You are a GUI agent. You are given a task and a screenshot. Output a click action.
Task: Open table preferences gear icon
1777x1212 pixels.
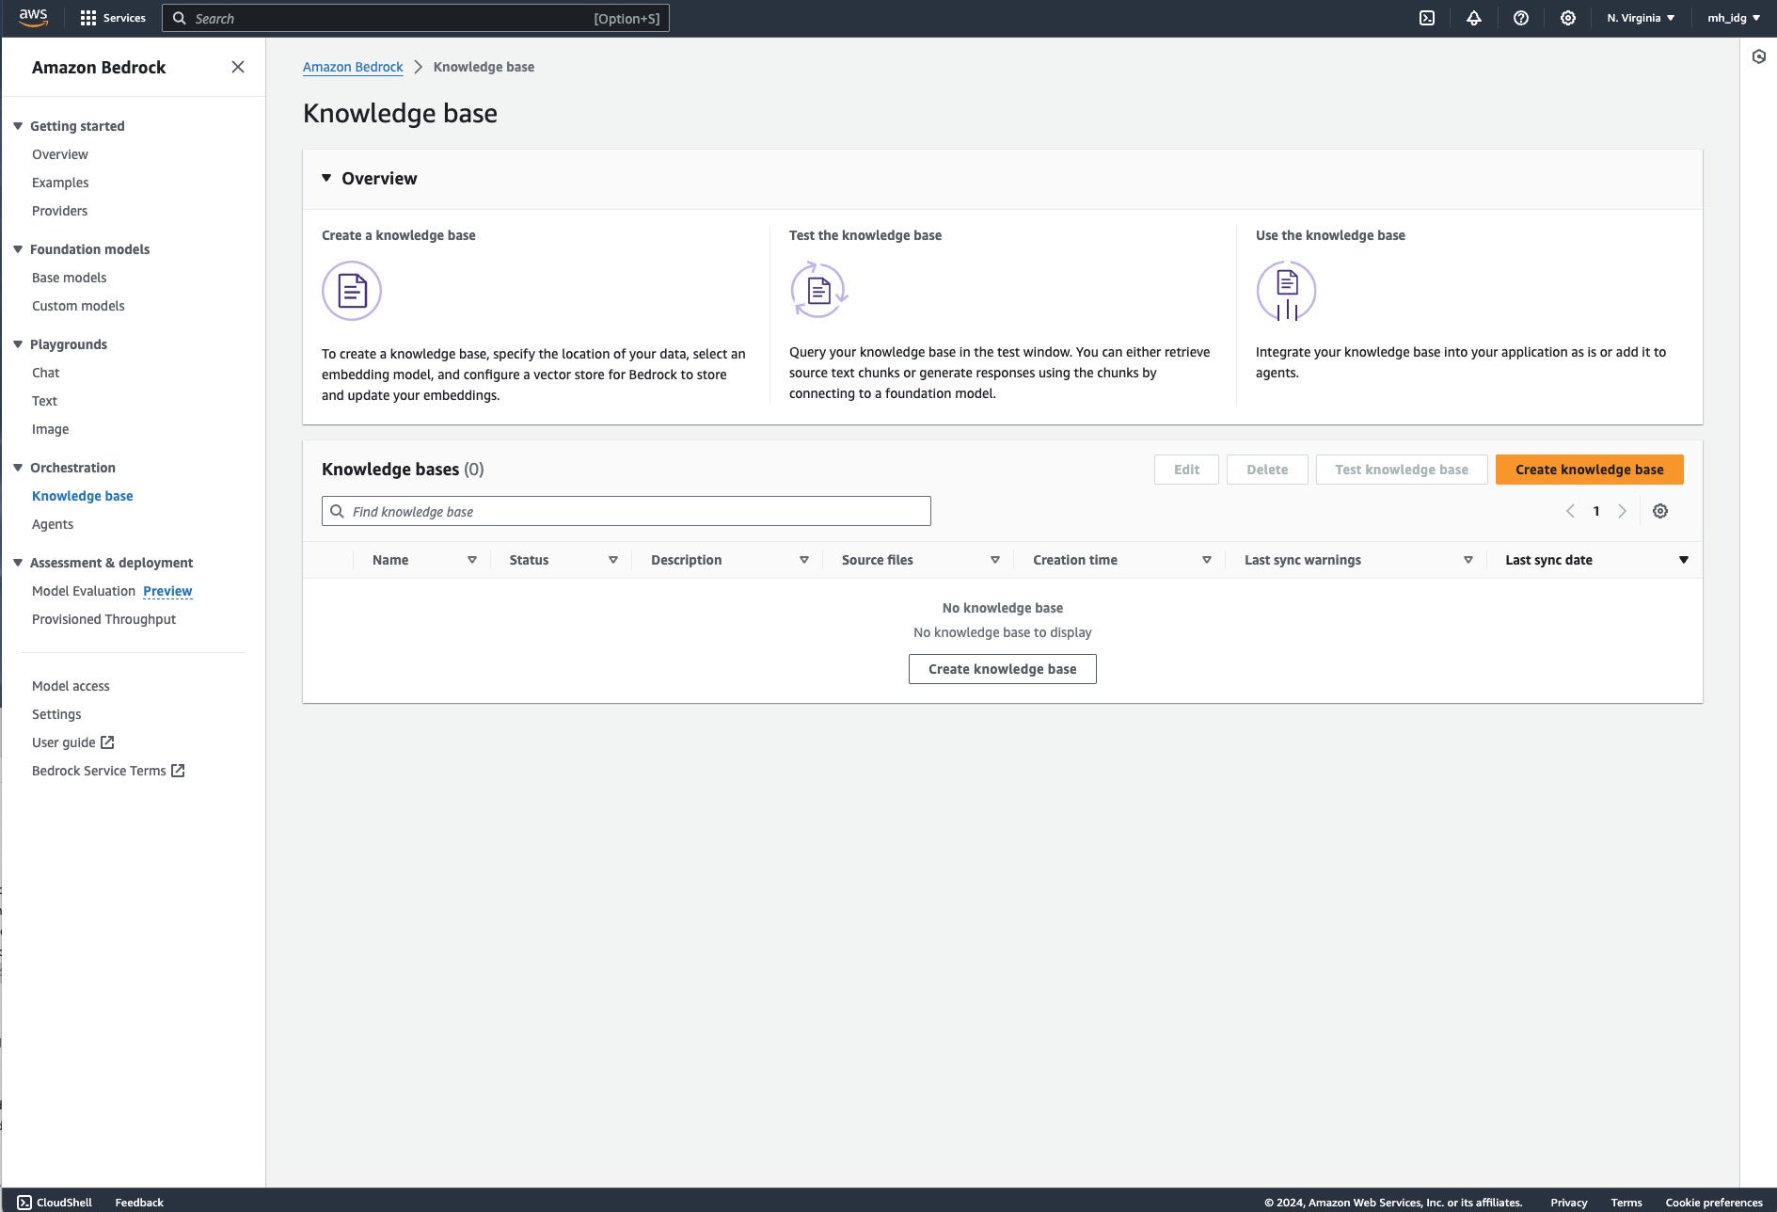tap(1660, 511)
